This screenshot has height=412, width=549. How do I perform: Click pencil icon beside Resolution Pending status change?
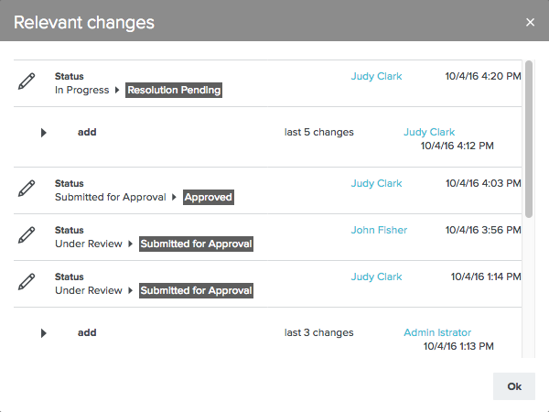(x=27, y=82)
